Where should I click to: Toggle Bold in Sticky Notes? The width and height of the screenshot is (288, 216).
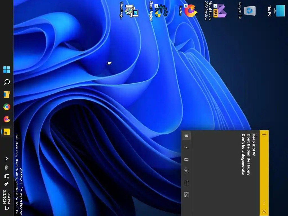click(186, 136)
